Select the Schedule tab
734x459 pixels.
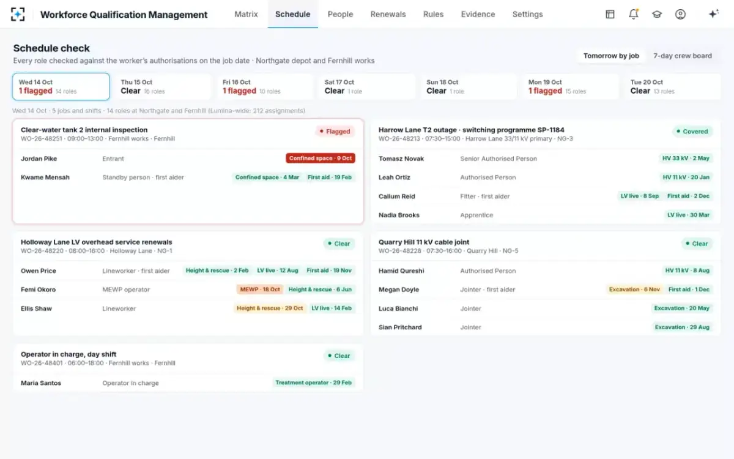[x=292, y=14]
